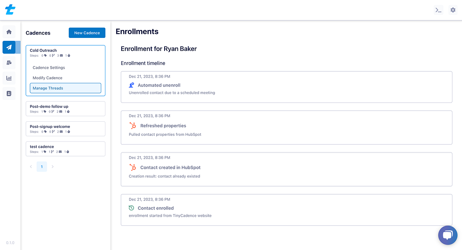Expand the test cadence card
Viewport: 462px width, 250px height.
[x=65, y=149]
